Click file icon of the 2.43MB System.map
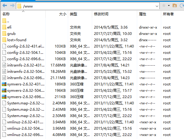The image size is (184, 139). 4,110
